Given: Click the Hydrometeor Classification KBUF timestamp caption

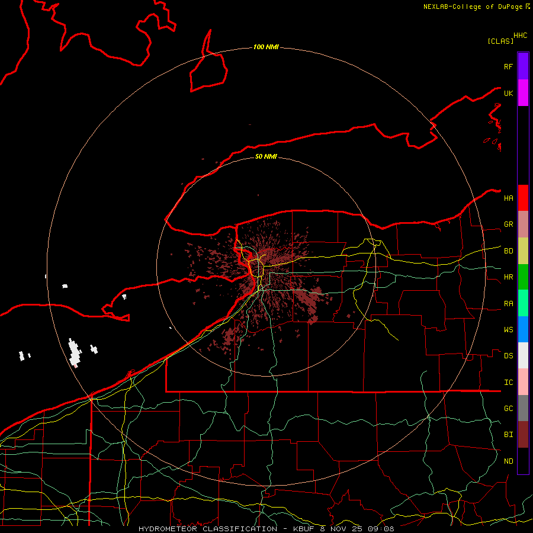Looking at the screenshot, I should coord(266,529).
